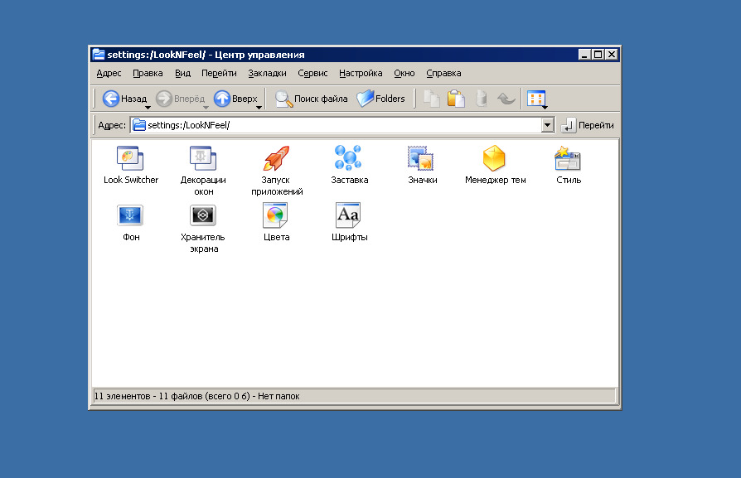Click the Перейти button
This screenshot has height=478, width=741.
point(588,125)
